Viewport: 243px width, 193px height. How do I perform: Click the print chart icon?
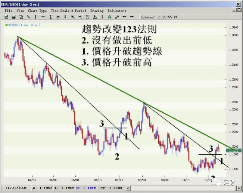pos(14,17)
